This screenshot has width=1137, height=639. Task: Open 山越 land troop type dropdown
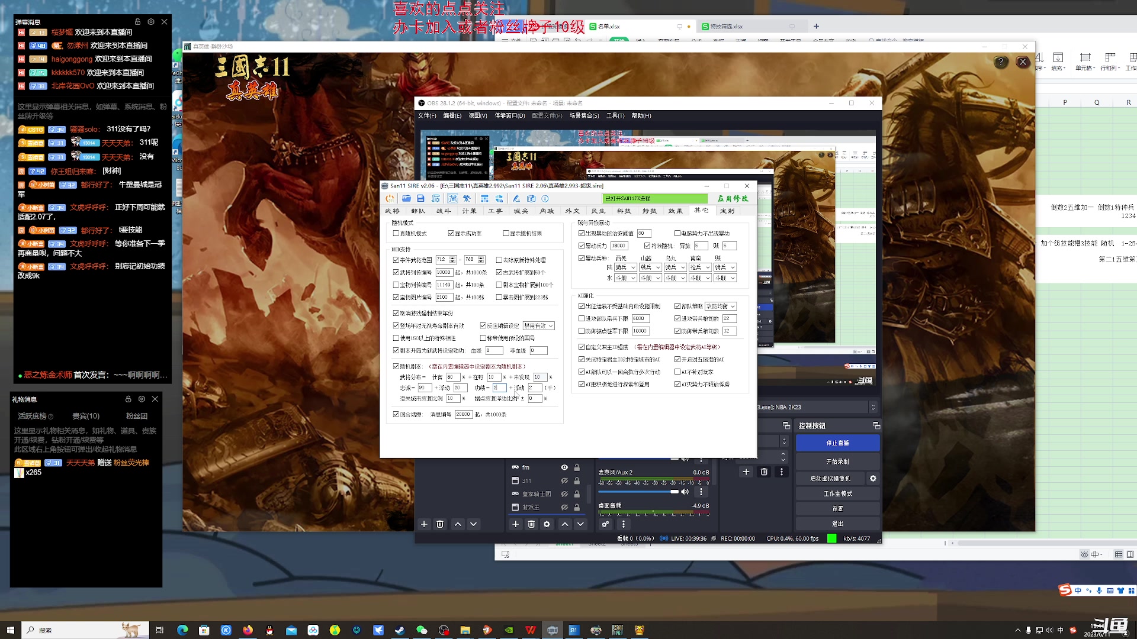point(650,267)
